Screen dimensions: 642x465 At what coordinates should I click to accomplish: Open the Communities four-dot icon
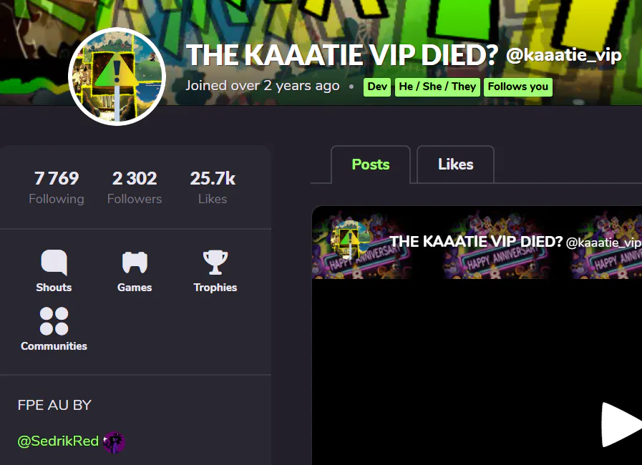(54, 321)
